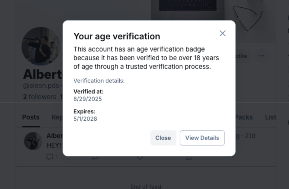The image size is (289, 189).
Task: Click the share icon under the post
Action: [x=188, y=158]
